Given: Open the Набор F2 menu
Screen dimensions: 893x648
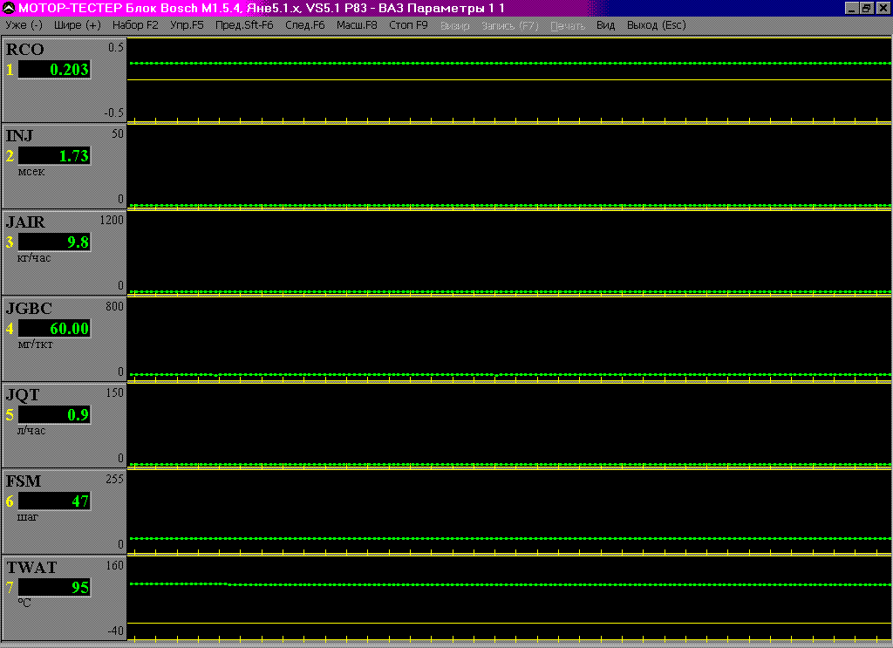Looking at the screenshot, I should pos(135,25).
